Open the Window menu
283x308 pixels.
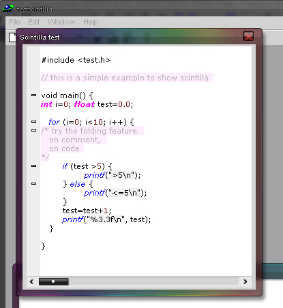pyautogui.click(x=61, y=22)
